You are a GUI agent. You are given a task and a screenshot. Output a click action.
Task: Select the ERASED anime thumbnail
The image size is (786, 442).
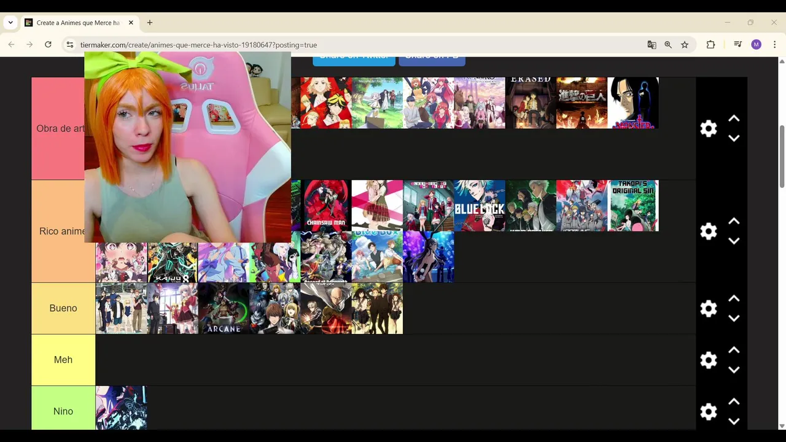pos(531,103)
